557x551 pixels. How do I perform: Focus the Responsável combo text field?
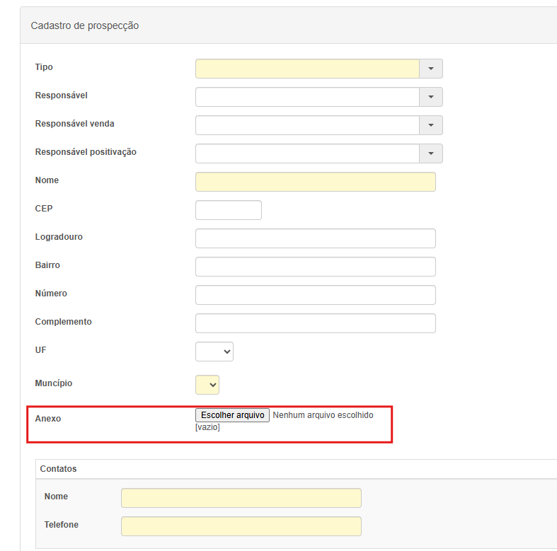pos(307,97)
